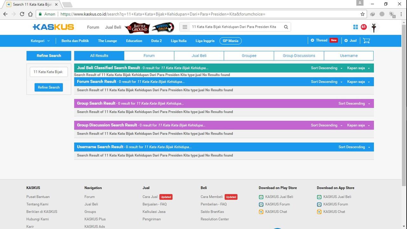Switch to the Groupee tab

(x=249, y=56)
